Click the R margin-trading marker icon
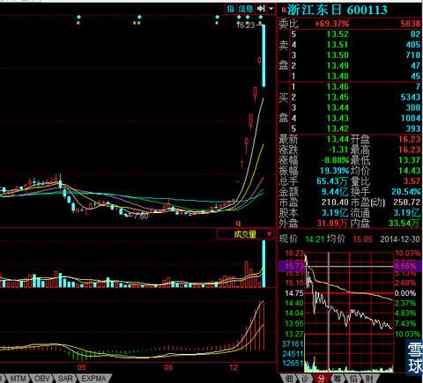 point(283,11)
